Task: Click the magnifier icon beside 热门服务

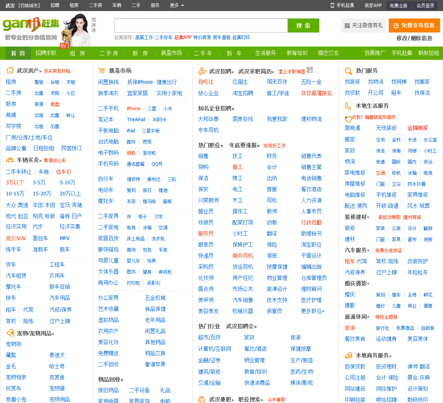Action: click(x=348, y=71)
